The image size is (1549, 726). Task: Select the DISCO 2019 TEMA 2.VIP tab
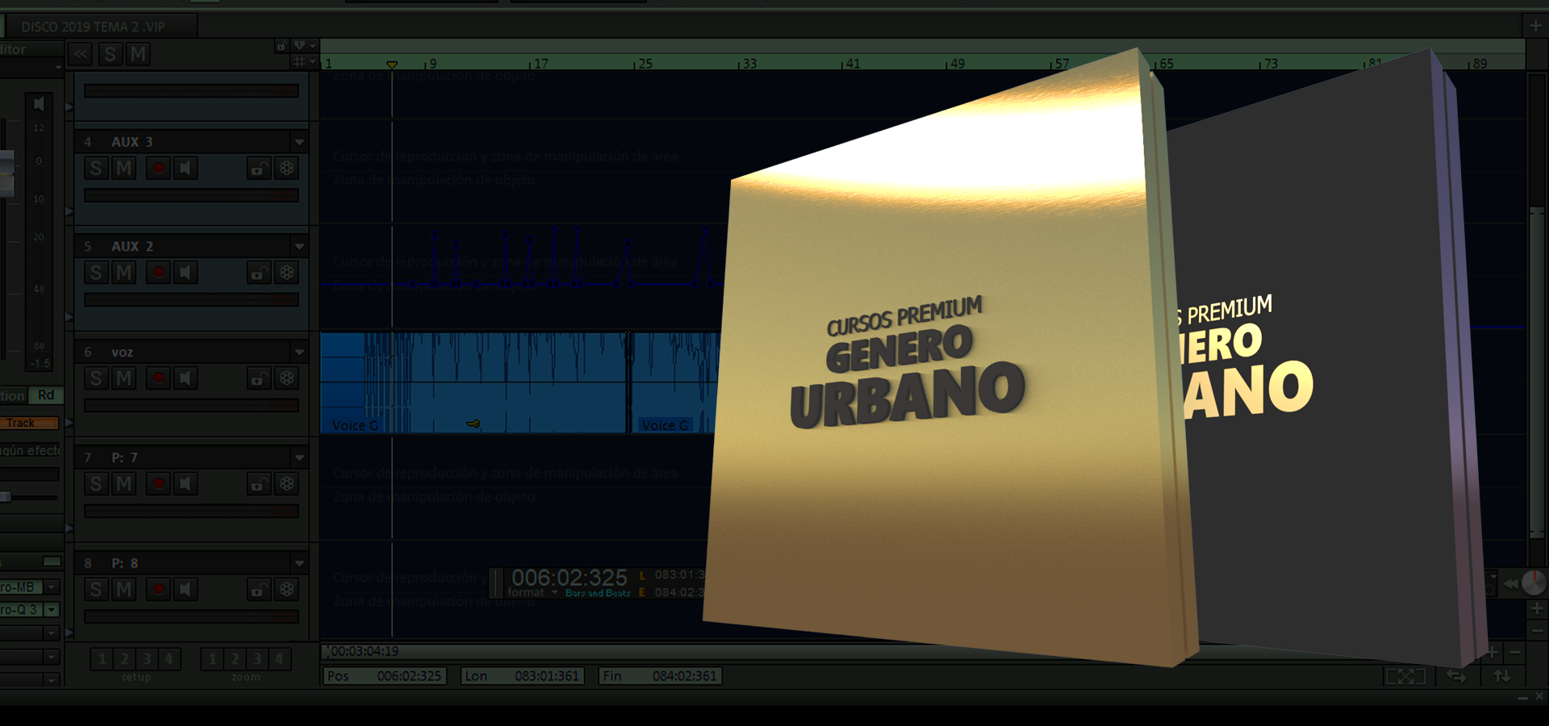point(93,27)
